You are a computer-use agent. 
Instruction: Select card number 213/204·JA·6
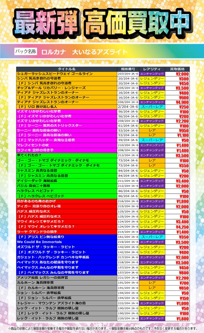point(128,155)
